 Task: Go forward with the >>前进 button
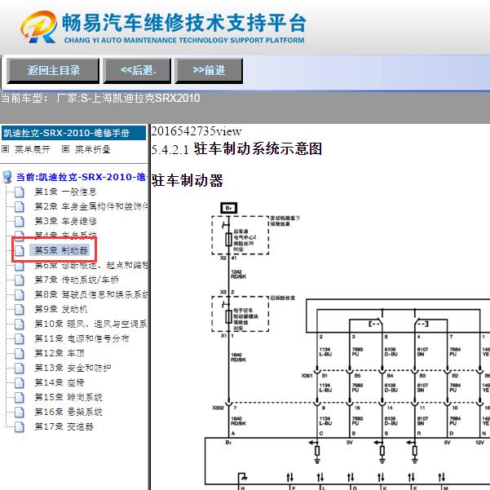coord(209,71)
